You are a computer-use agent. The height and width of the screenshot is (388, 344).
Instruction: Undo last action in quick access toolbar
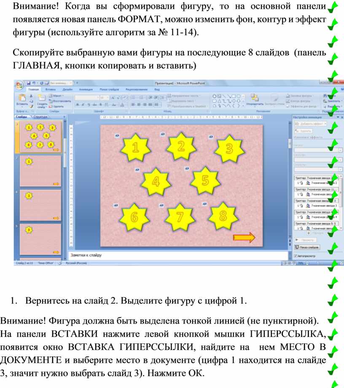coord(34,83)
